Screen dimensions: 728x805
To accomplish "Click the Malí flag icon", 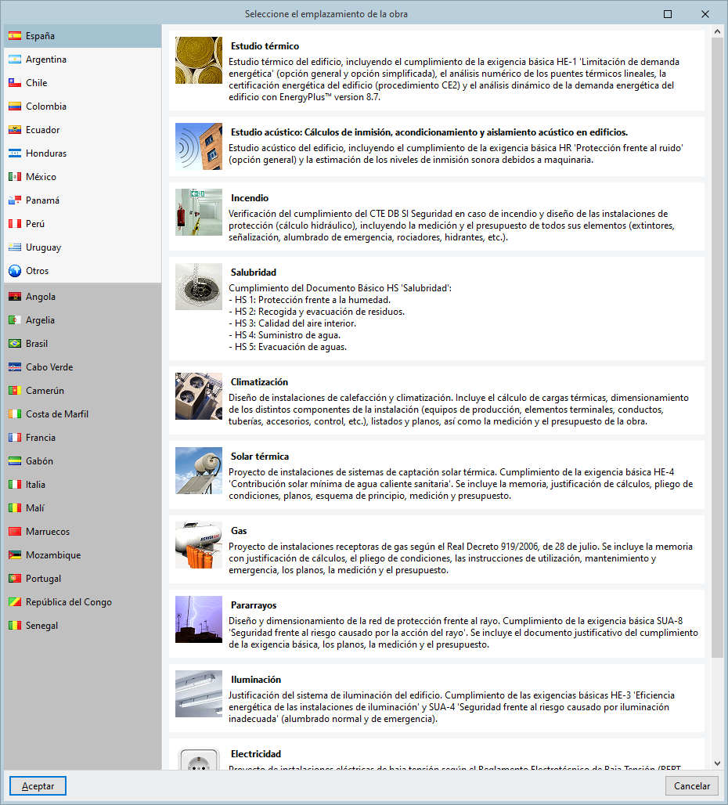I will pos(15,508).
